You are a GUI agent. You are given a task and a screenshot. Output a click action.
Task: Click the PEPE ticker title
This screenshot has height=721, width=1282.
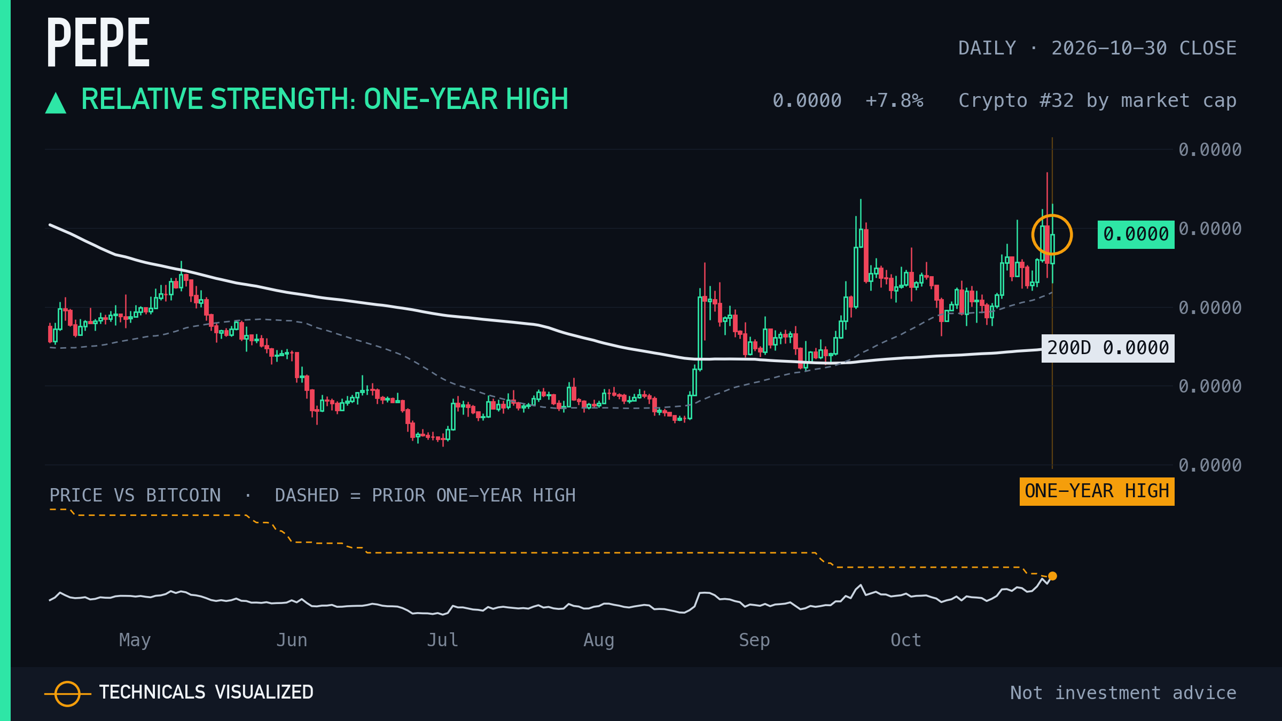coord(98,42)
